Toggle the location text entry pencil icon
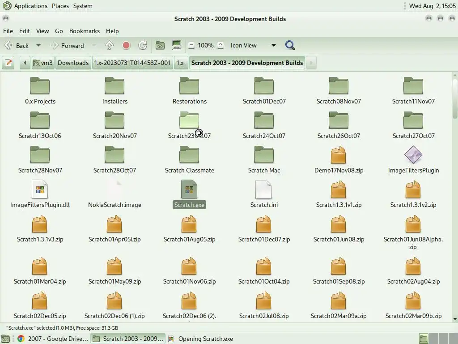This screenshot has width=458, height=344. click(x=8, y=63)
